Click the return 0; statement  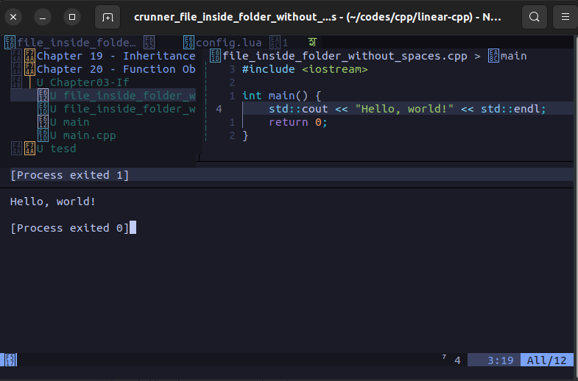pyautogui.click(x=298, y=122)
